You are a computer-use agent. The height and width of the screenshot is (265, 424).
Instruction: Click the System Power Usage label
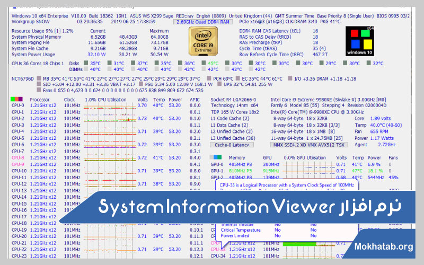(33, 55)
